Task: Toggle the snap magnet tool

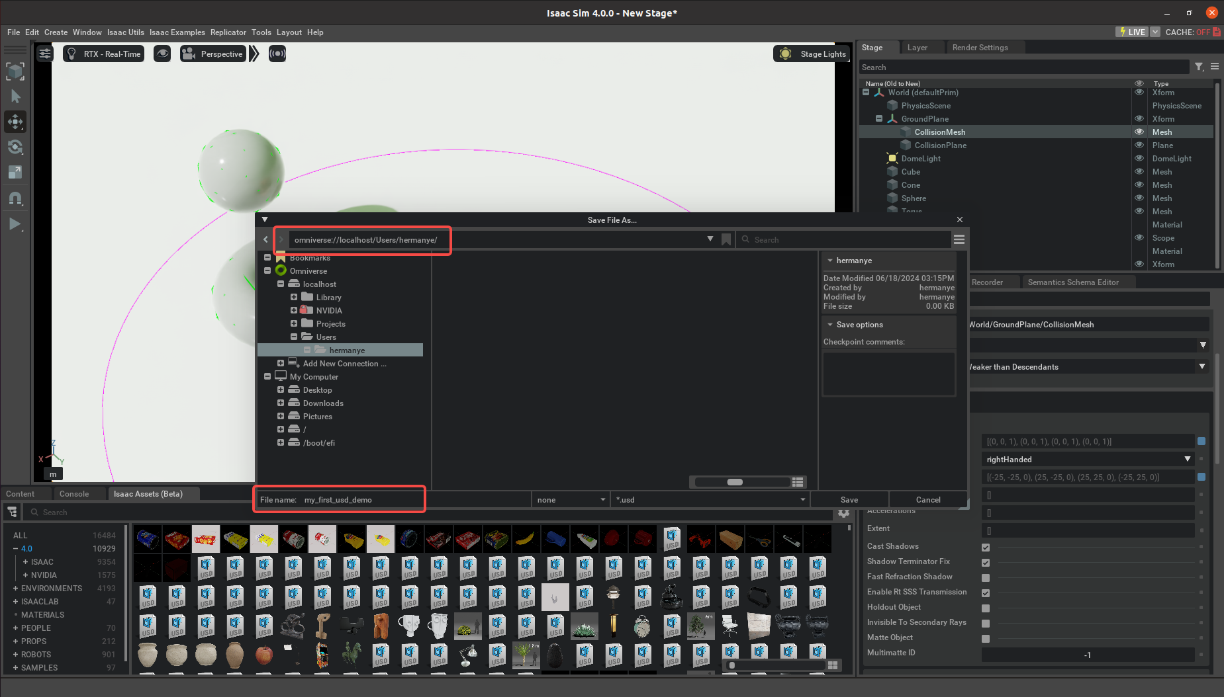Action: 15,198
